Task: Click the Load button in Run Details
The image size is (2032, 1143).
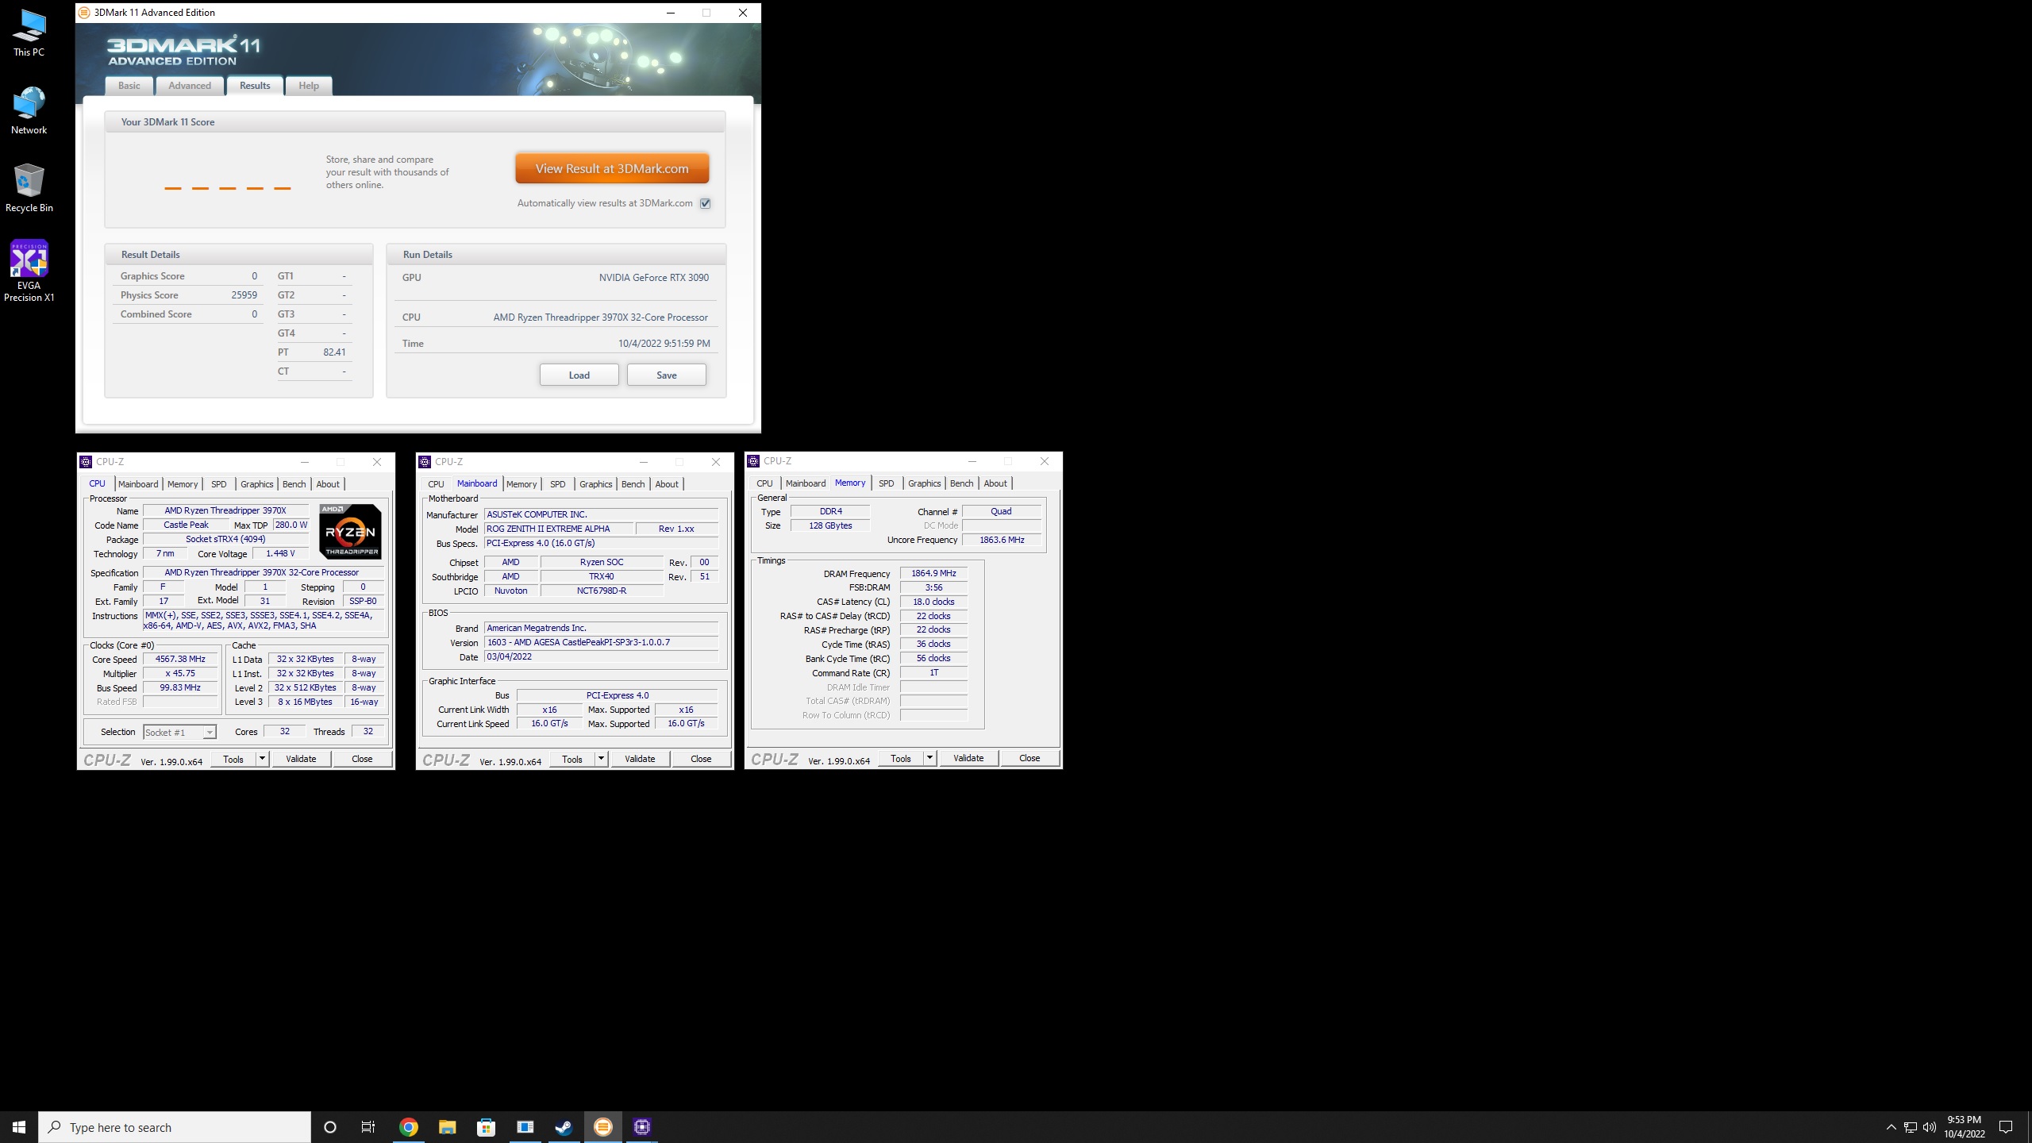Action: tap(579, 375)
